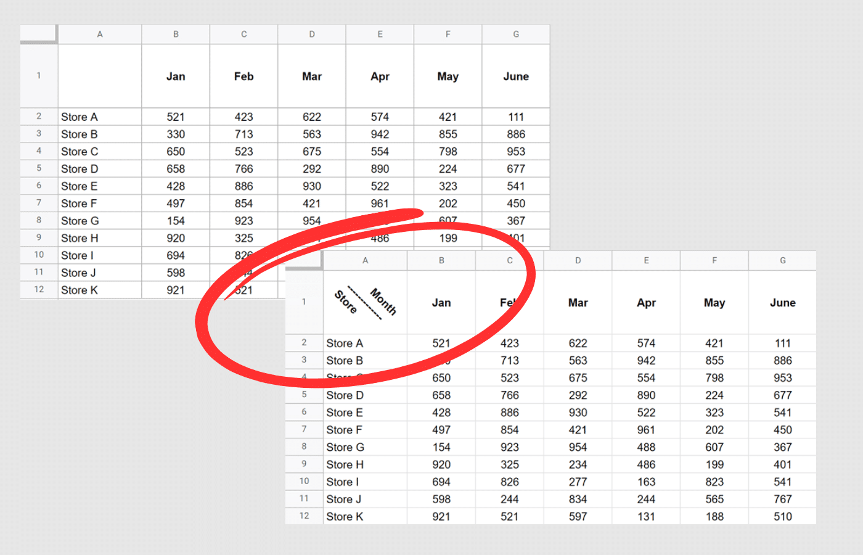Click the May value 199 for Store H
The height and width of the screenshot is (555, 863).
tap(714, 464)
